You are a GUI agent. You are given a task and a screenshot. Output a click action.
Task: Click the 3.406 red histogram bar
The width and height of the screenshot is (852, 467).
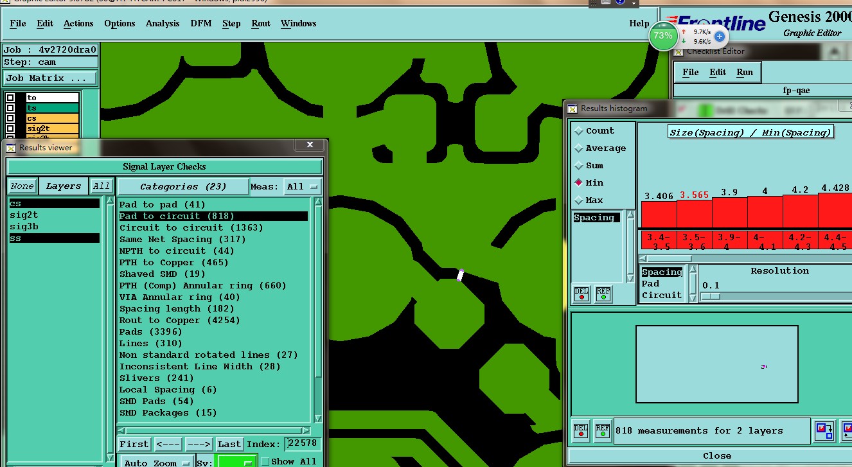tap(659, 215)
